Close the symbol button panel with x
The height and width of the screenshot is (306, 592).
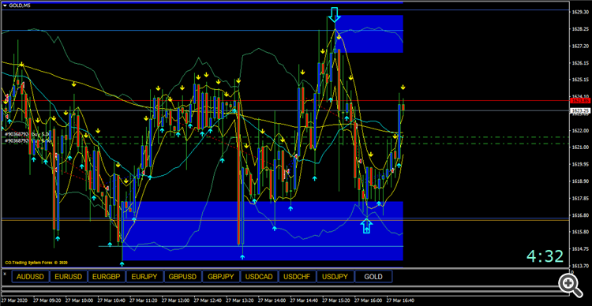[x=5, y=274]
